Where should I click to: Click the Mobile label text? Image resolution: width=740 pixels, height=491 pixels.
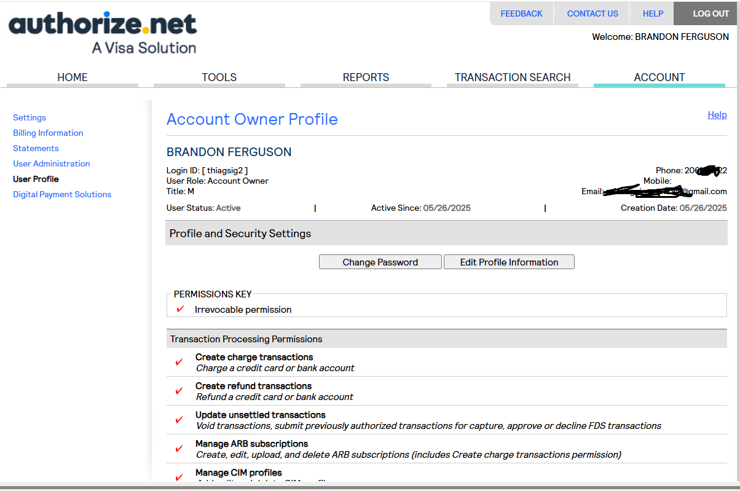pyautogui.click(x=658, y=181)
